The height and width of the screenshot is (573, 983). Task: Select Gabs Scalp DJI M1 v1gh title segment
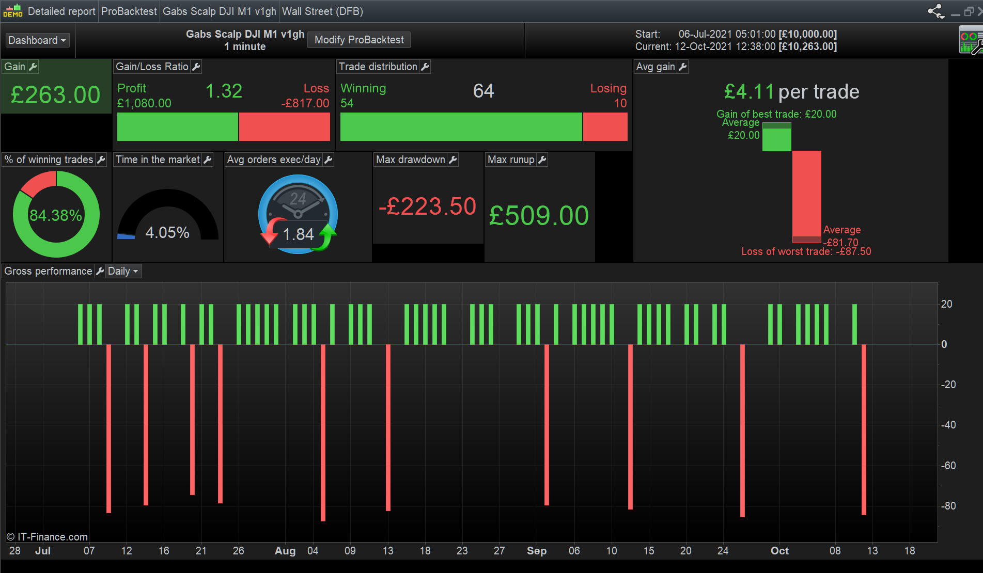pyautogui.click(x=220, y=11)
